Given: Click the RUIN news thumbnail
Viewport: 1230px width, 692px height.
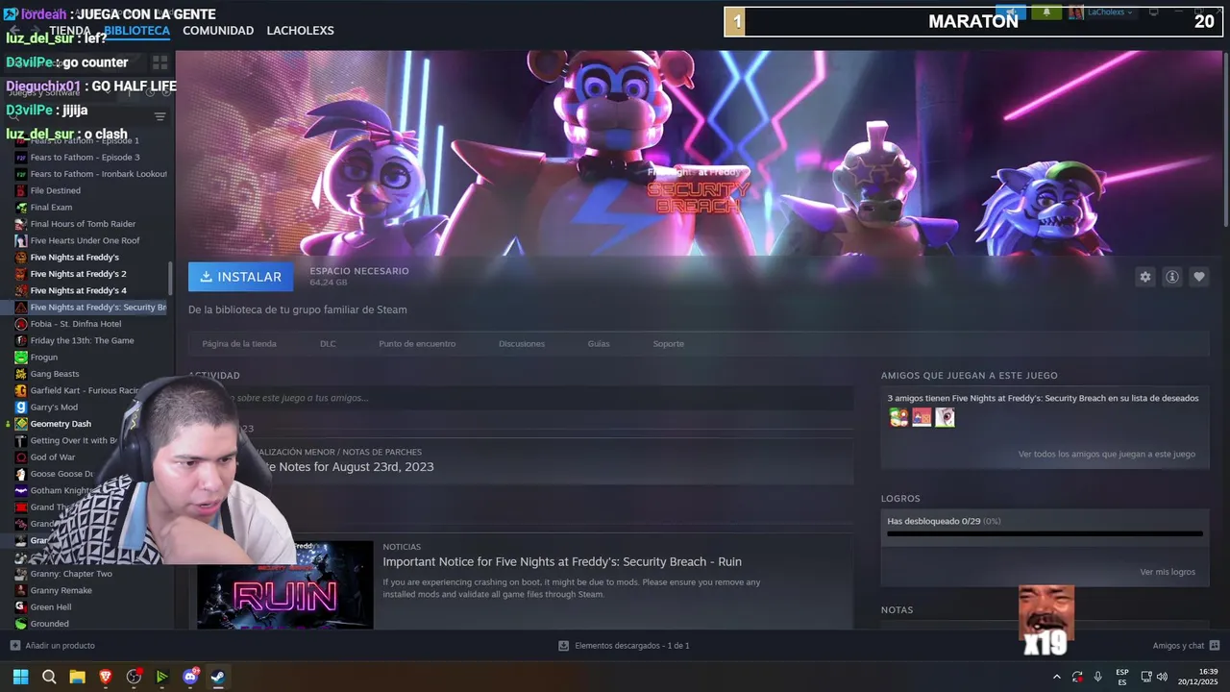Looking at the screenshot, I should click(x=285, y=584).
